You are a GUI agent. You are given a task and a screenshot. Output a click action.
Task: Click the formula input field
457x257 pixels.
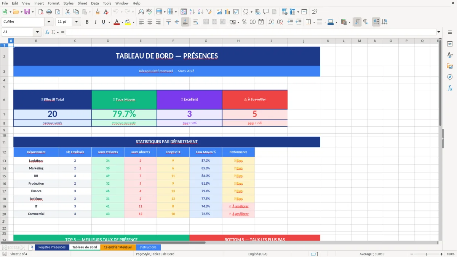click(251, 32)
